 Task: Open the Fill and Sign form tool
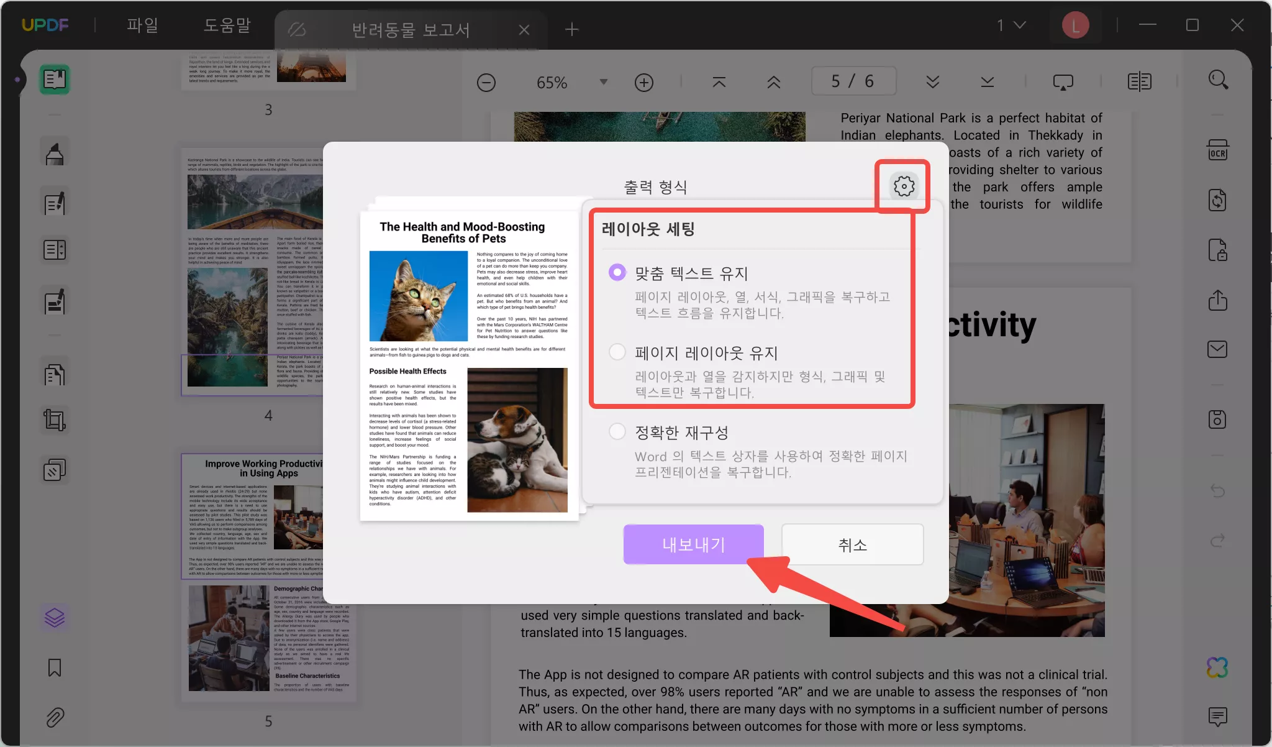coord(55,301)
